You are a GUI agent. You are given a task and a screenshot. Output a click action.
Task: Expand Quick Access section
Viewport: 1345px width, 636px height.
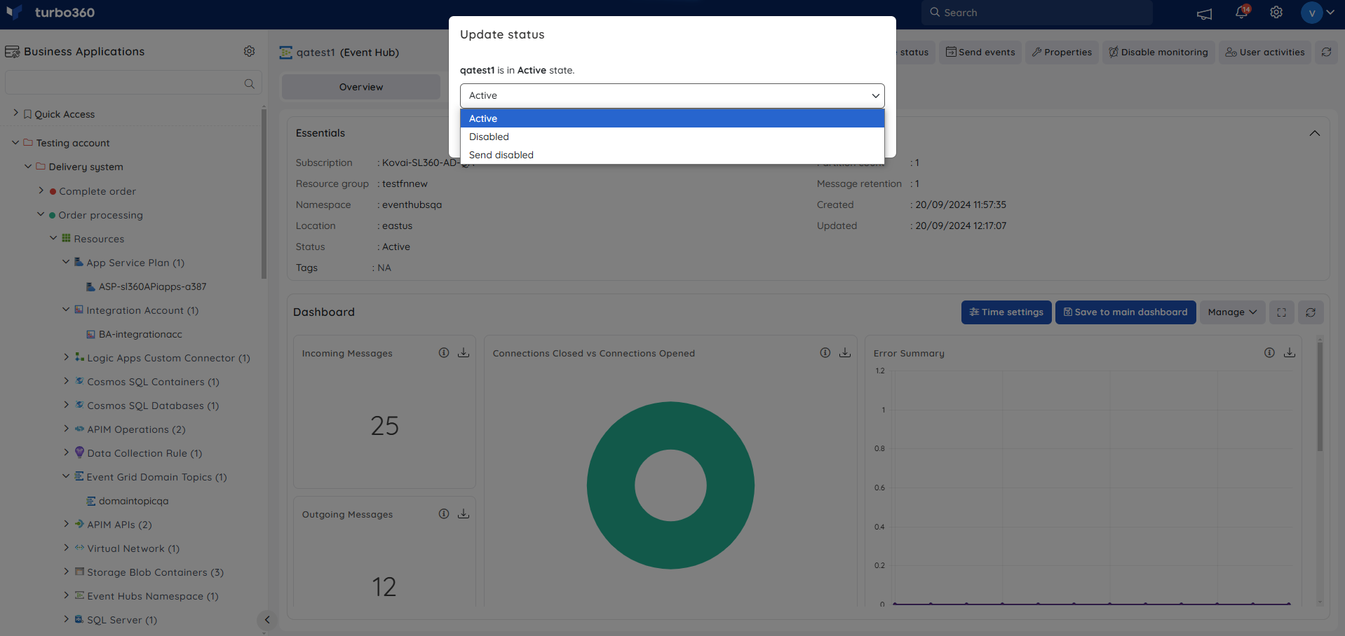point(16,113)
